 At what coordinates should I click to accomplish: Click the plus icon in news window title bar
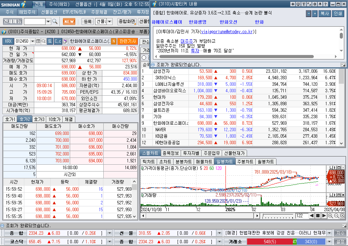[293, 4]
